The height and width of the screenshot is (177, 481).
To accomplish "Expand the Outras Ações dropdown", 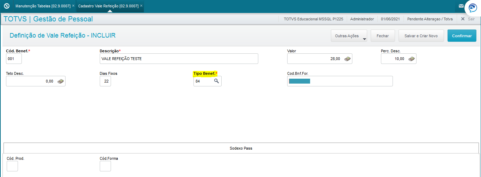I will click(349, 36).
